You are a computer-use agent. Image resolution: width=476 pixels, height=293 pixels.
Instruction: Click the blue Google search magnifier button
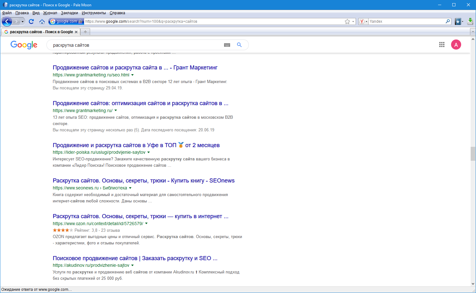(x=239, y=45)
